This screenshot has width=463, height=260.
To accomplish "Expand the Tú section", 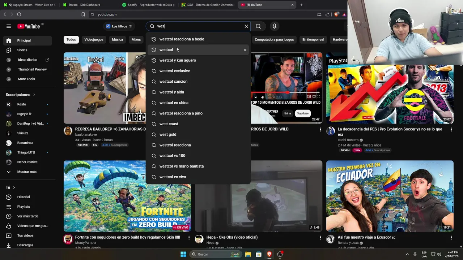I will [x=10, y=187].
